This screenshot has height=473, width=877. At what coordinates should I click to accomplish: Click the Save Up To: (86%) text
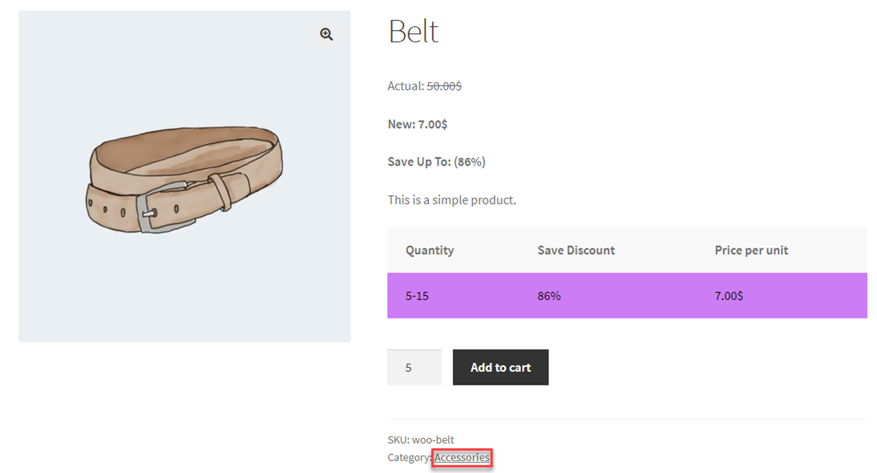pyautogui.click(x=436, y=162)
